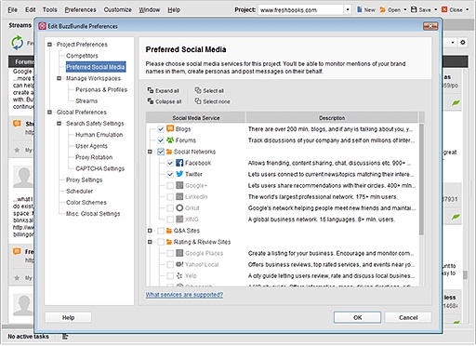Click the XING service icon
The height and width of the screenshot is (346, 476).
[179, 220]
